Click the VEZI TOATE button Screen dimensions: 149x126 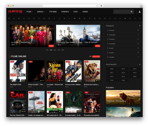pos(96,57)
